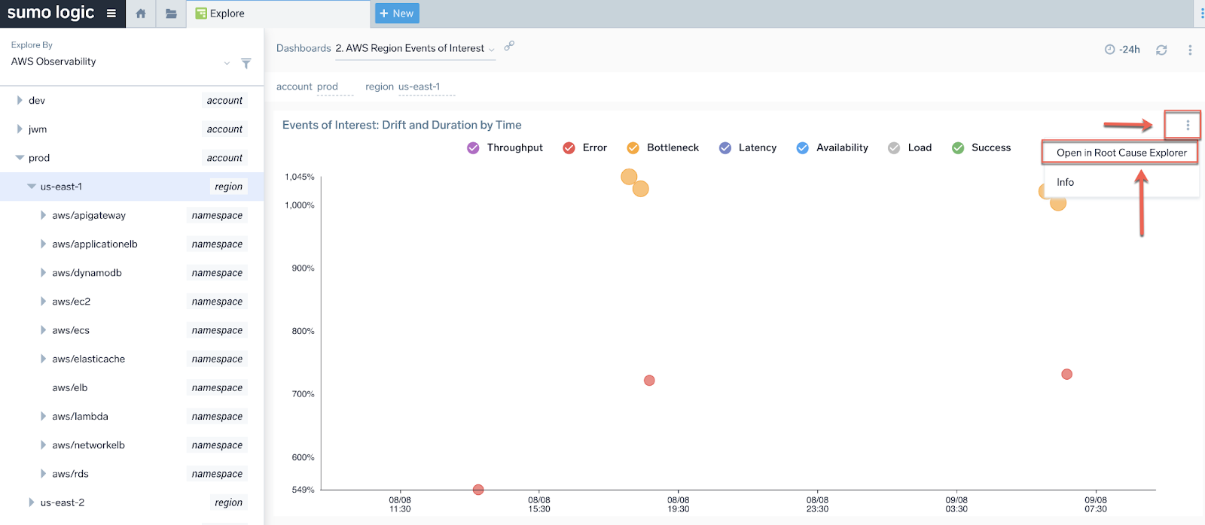1205x525 pixels.
Task: Expand the aws/networkelb namespace
Action: [44, 445]
